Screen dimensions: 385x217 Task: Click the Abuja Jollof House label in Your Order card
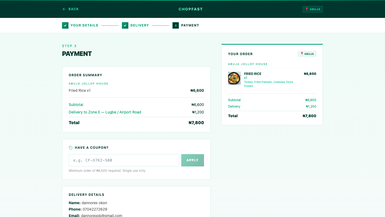pos(248,64)
